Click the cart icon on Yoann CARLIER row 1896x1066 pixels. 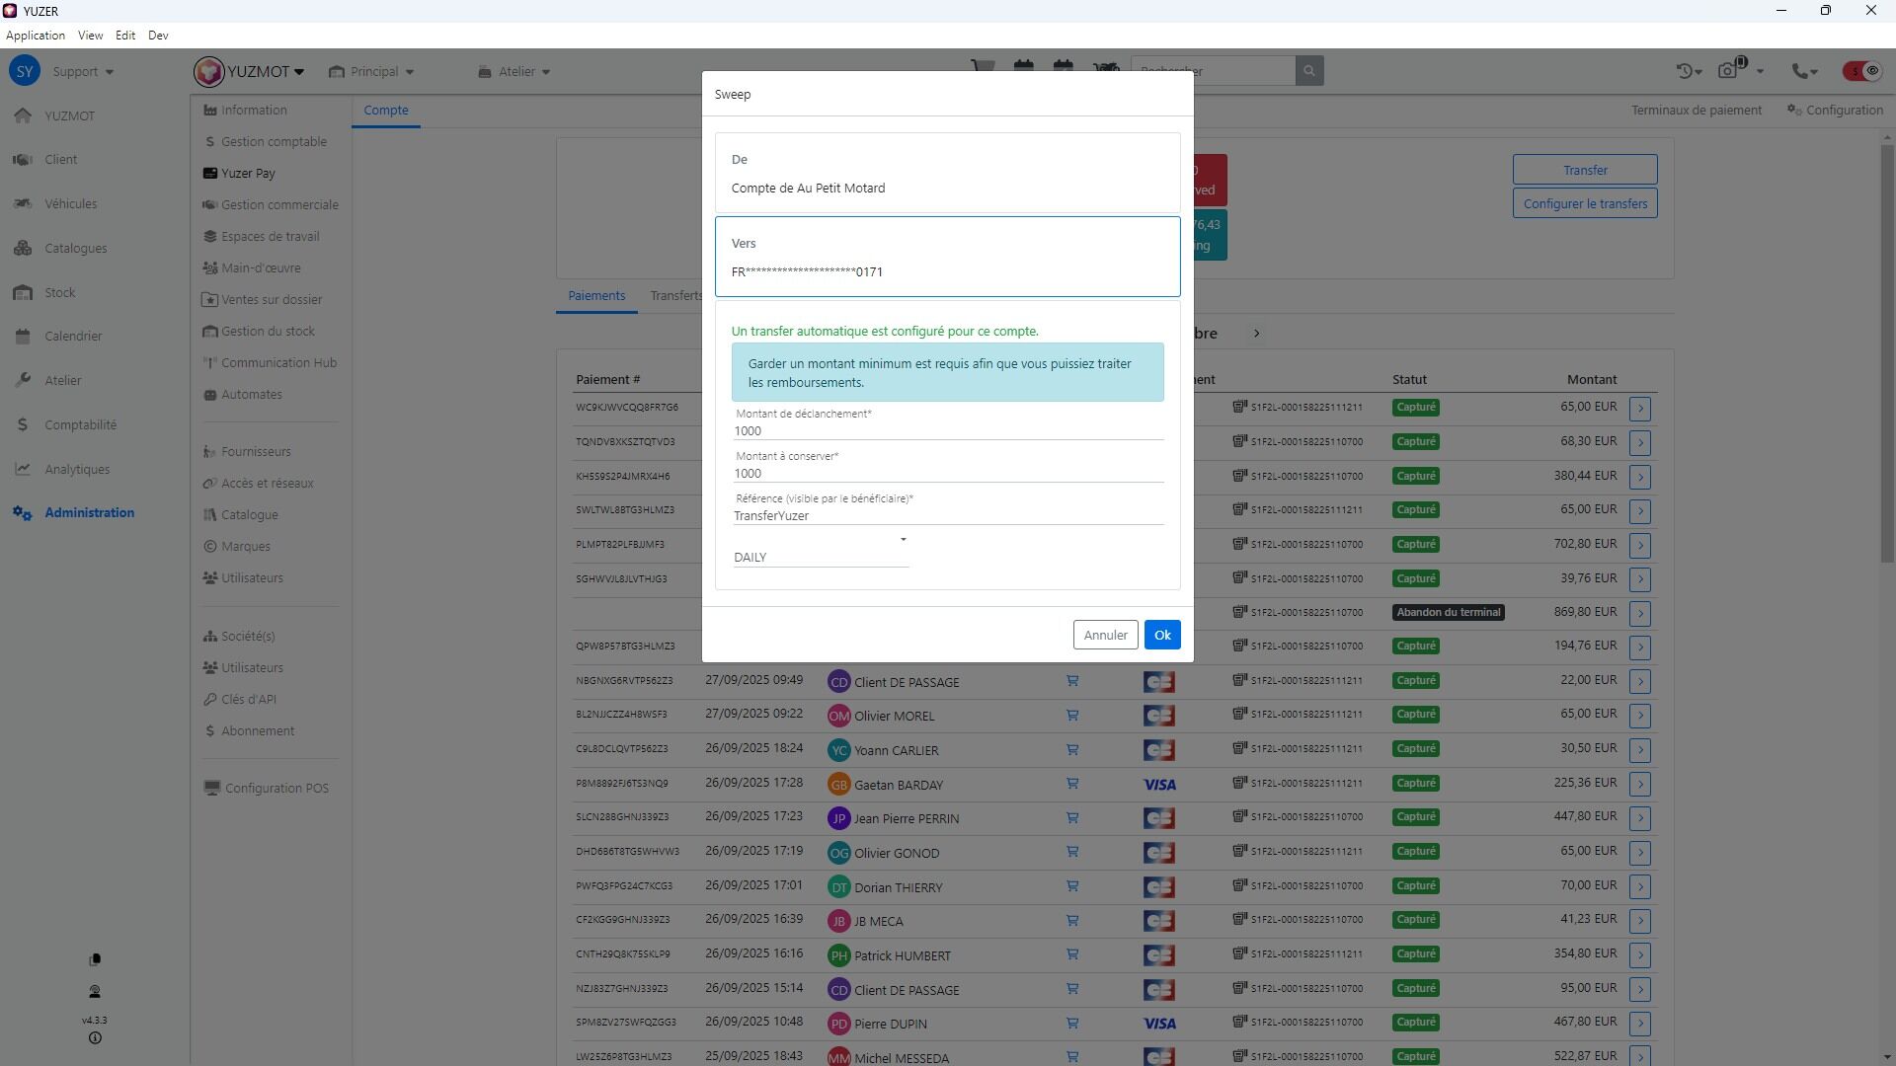[1072, 750]
